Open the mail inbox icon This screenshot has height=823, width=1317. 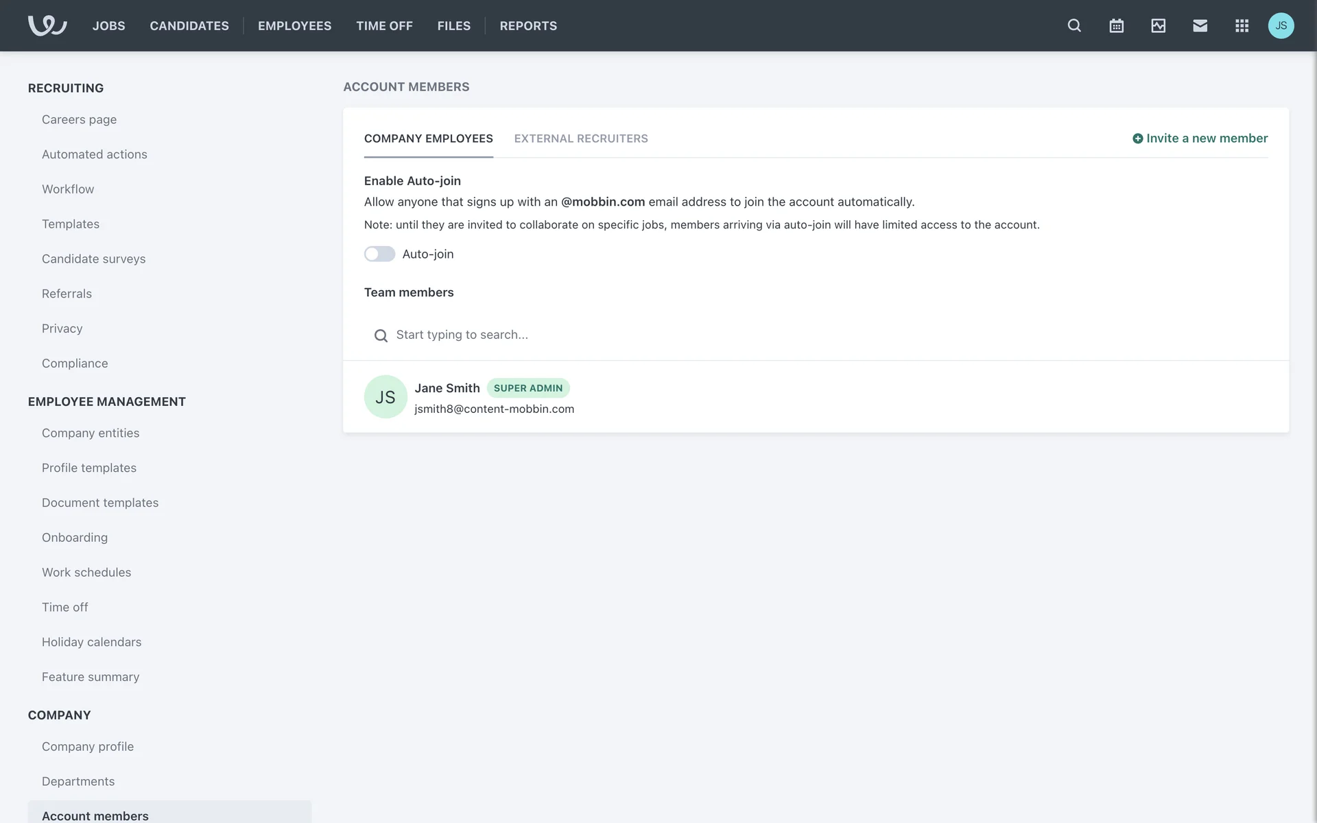pos(1200,25)
